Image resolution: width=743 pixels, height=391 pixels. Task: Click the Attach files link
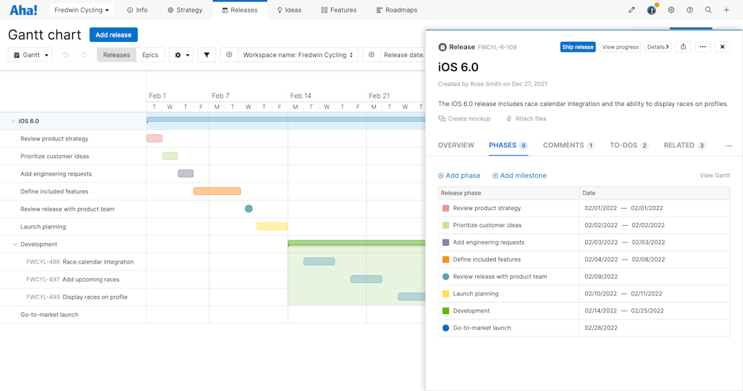coord(526,118)
